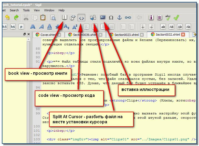Image resolution: width=199 pixels, height=146 pixels.
Task: Click the Split At Cursor icon
Action: point(93,18)
